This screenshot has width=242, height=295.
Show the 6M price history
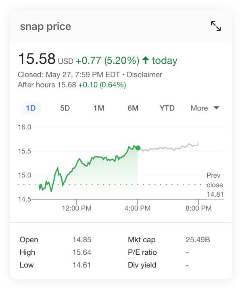(133, 108)
